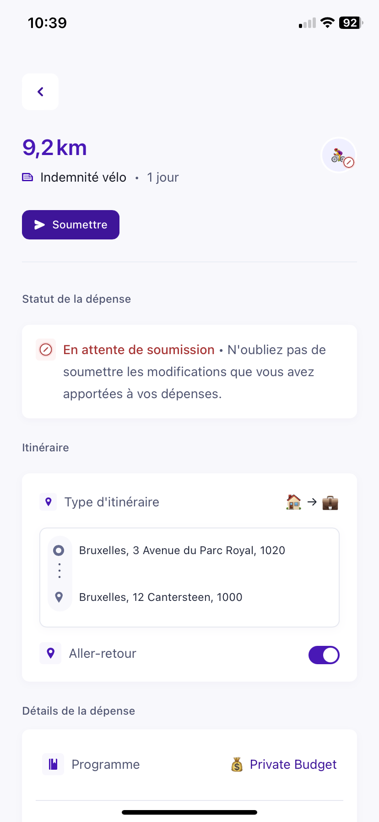Tap the Indemnité vélo category icon
This screenshot has width=379, height=822.
pos(27,178)
